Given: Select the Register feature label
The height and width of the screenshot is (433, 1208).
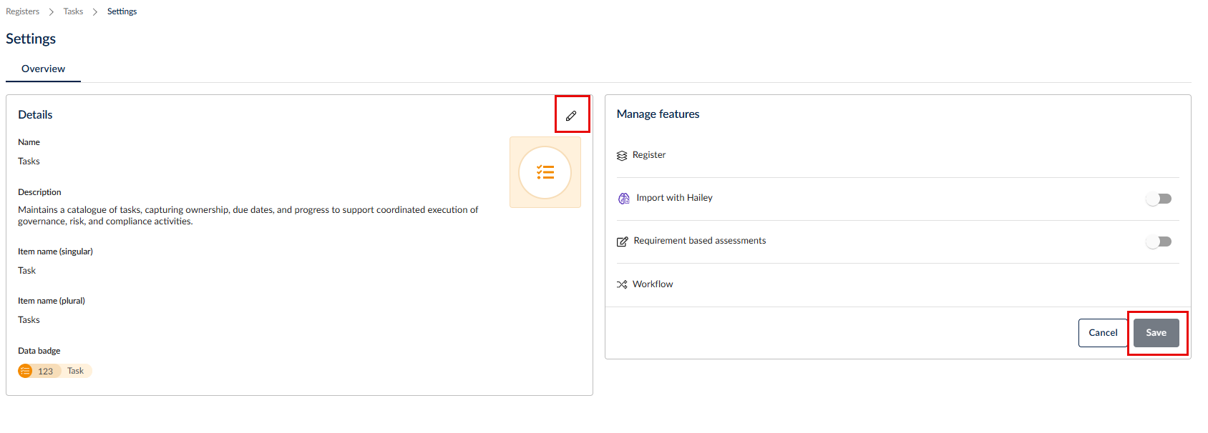Looking at the screenshot, I should 649,155.
